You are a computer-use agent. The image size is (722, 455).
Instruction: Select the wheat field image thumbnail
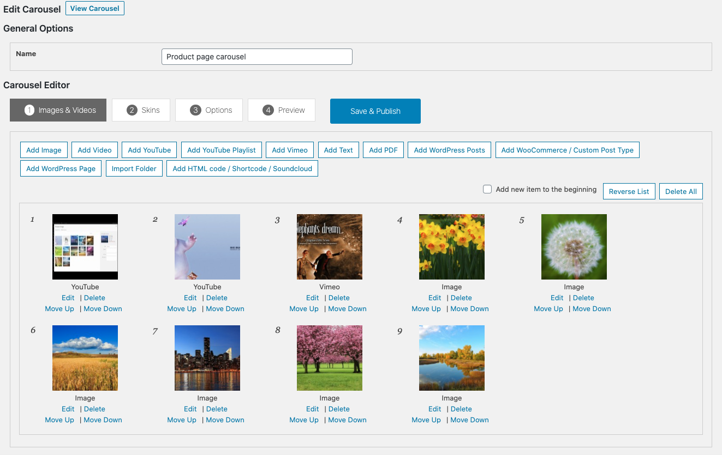[x=85, y=358]
